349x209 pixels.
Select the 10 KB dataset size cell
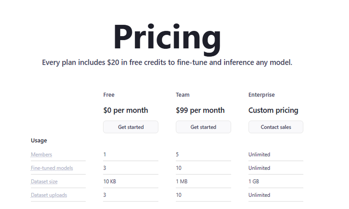click(109, 182)
